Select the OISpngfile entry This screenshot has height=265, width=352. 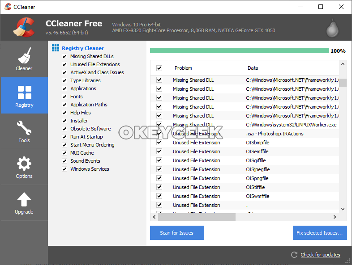[245, 178]
